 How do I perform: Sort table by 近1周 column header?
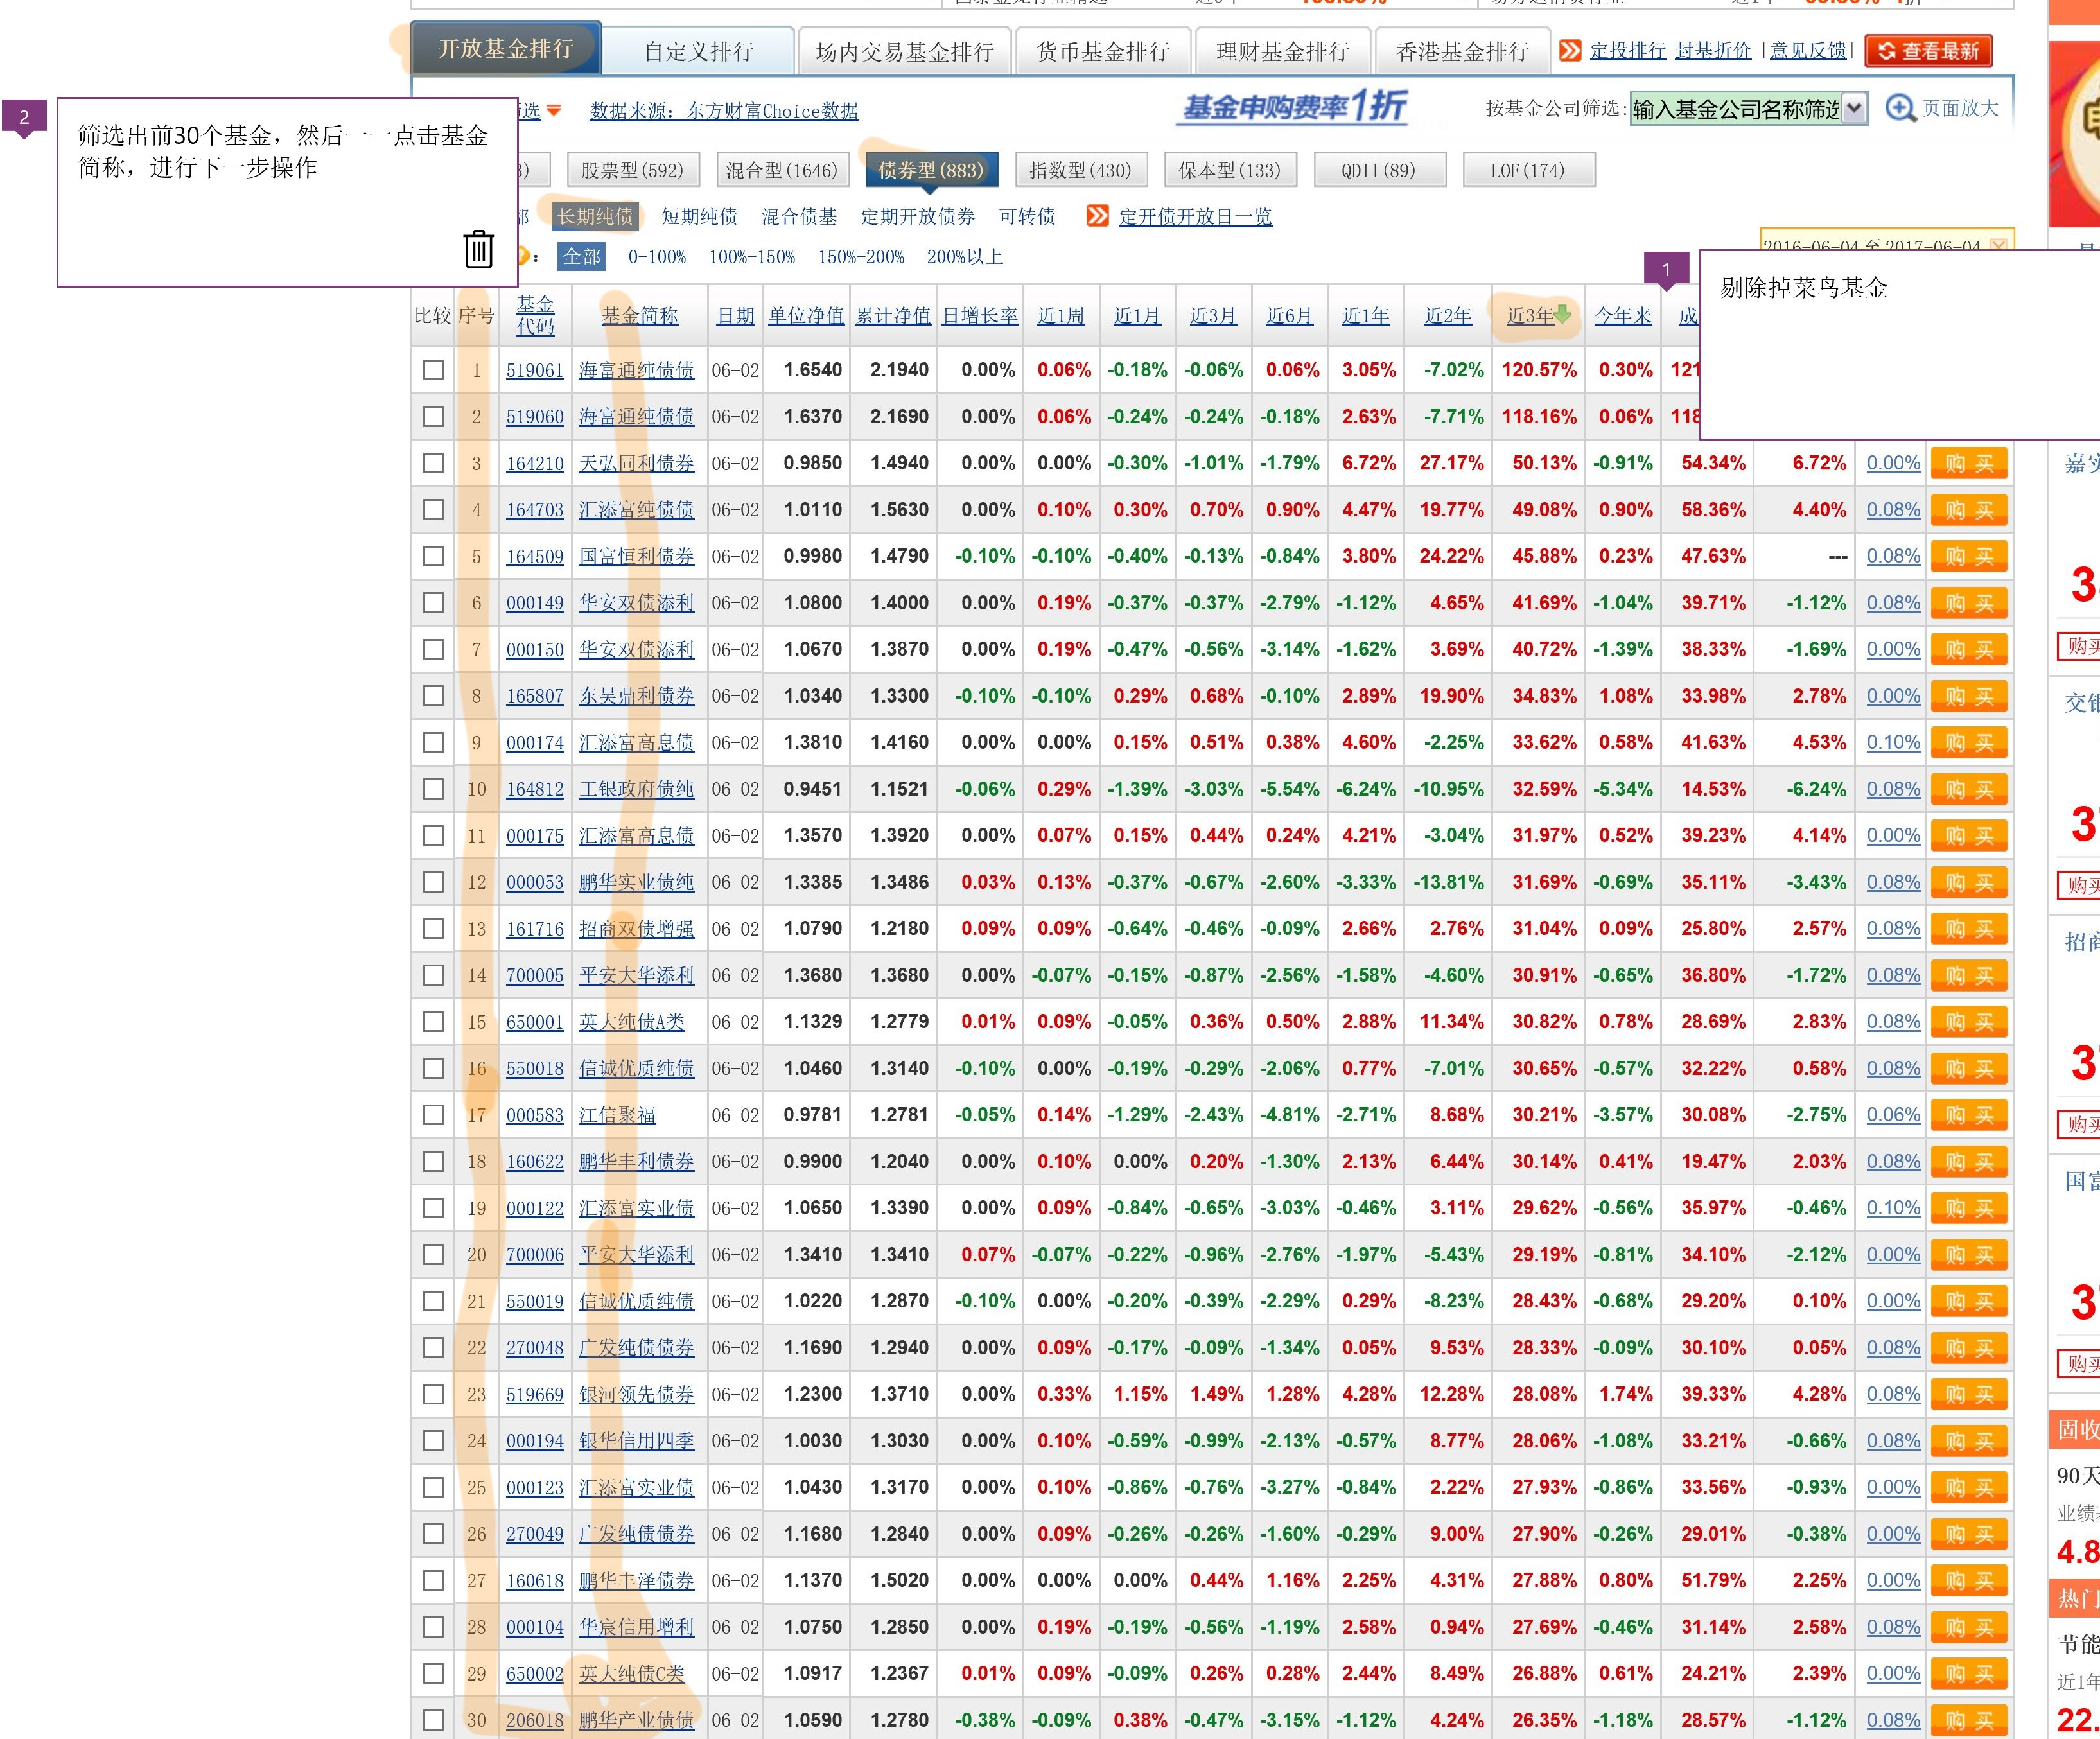click(x=1061, y=316)
